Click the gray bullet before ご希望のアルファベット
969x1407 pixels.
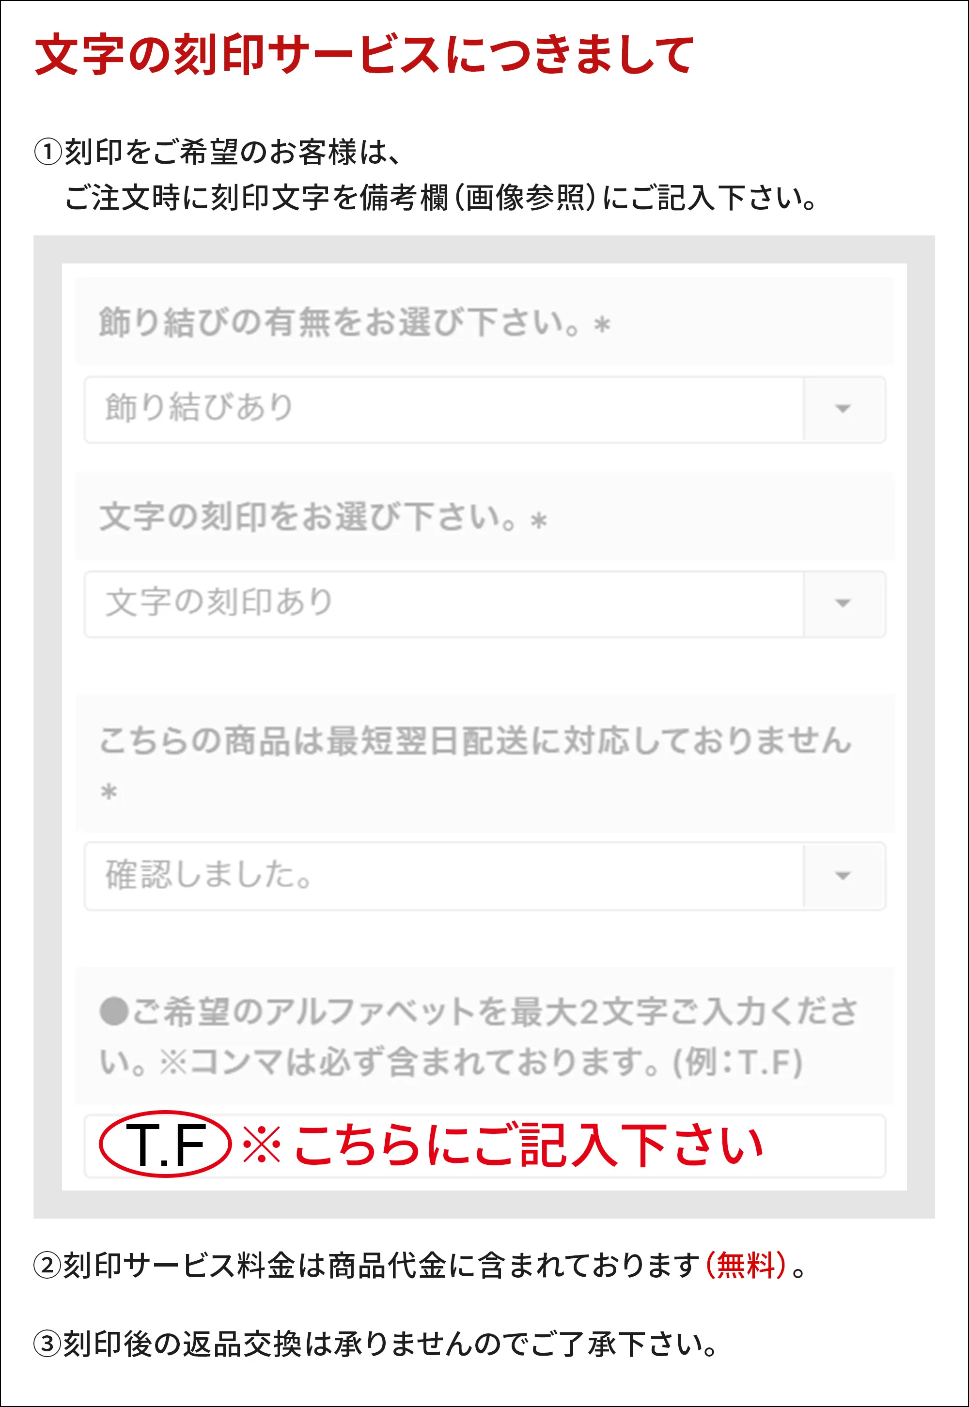(x=113, y=1011)
